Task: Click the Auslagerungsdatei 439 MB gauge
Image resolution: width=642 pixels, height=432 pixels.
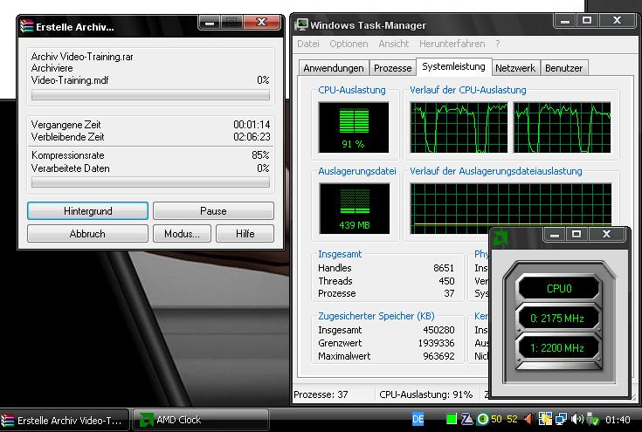Action: pyautogui.click(x=355, y=209)
